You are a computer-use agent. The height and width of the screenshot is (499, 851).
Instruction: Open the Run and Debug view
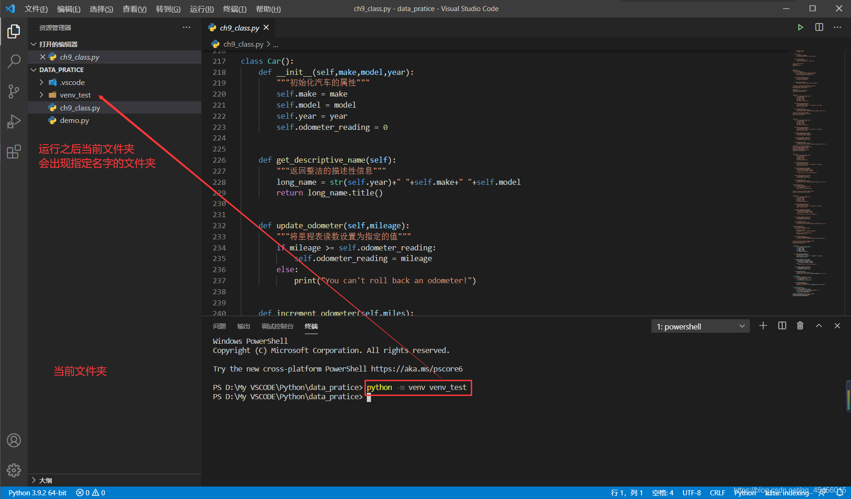pyautogui.click(x=14, y=122)
